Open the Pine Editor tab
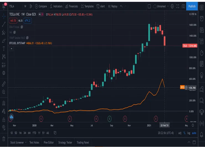 (x=49, y=142)
